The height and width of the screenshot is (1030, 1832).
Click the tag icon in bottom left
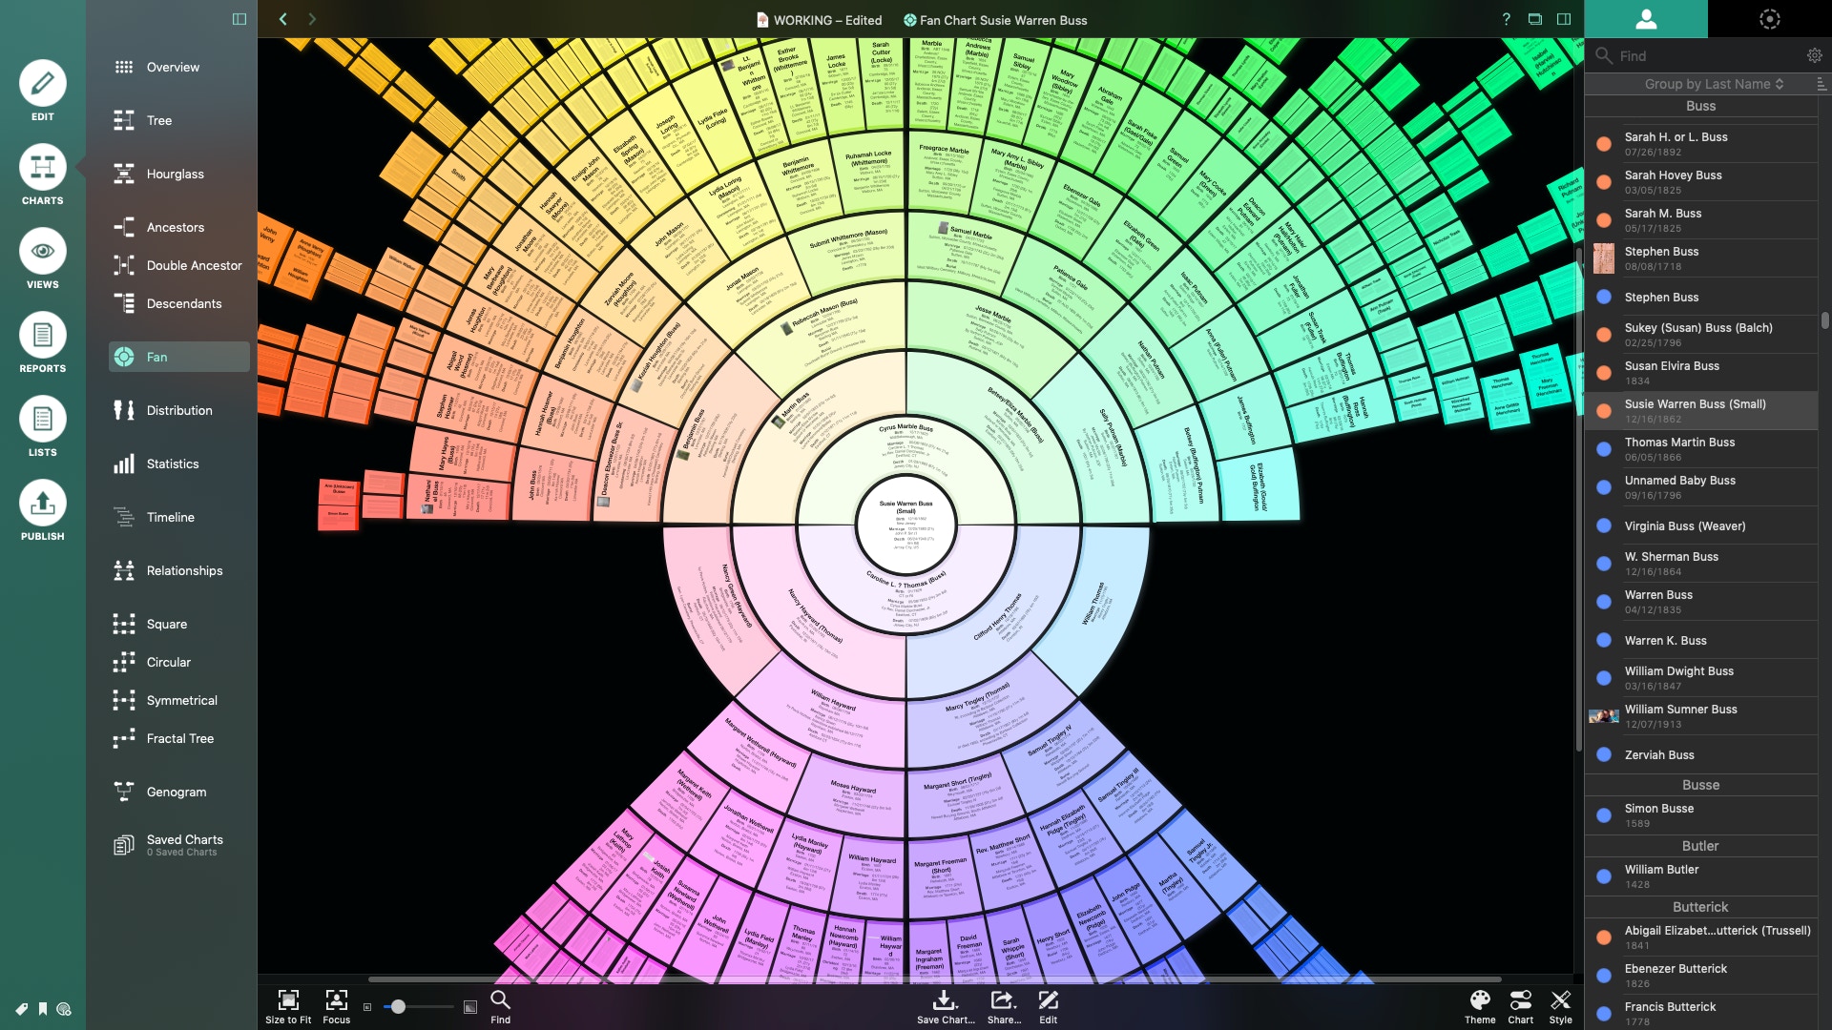pyautogui.click(x=21, y=1009)
